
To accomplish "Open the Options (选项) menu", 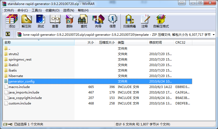I will (68, 10).
